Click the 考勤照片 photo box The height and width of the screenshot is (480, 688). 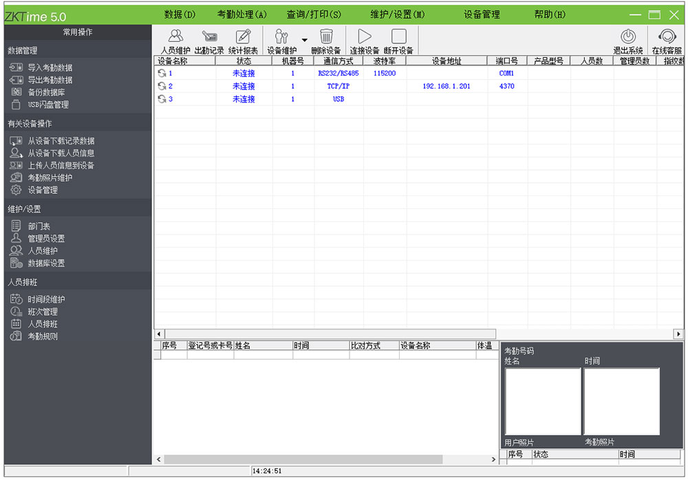(622, 402)
